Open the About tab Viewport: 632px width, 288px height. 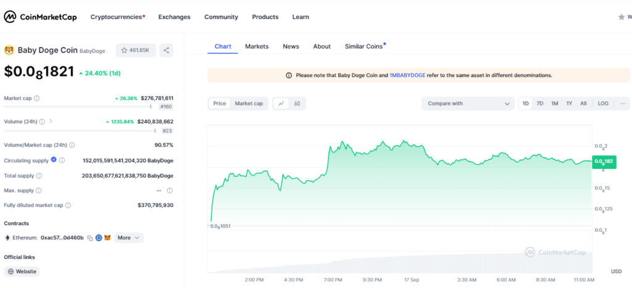322,46
